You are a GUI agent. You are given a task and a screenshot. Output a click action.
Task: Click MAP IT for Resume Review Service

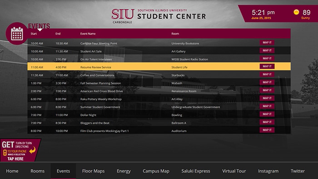pyautogui.click(x=267, y=66)
